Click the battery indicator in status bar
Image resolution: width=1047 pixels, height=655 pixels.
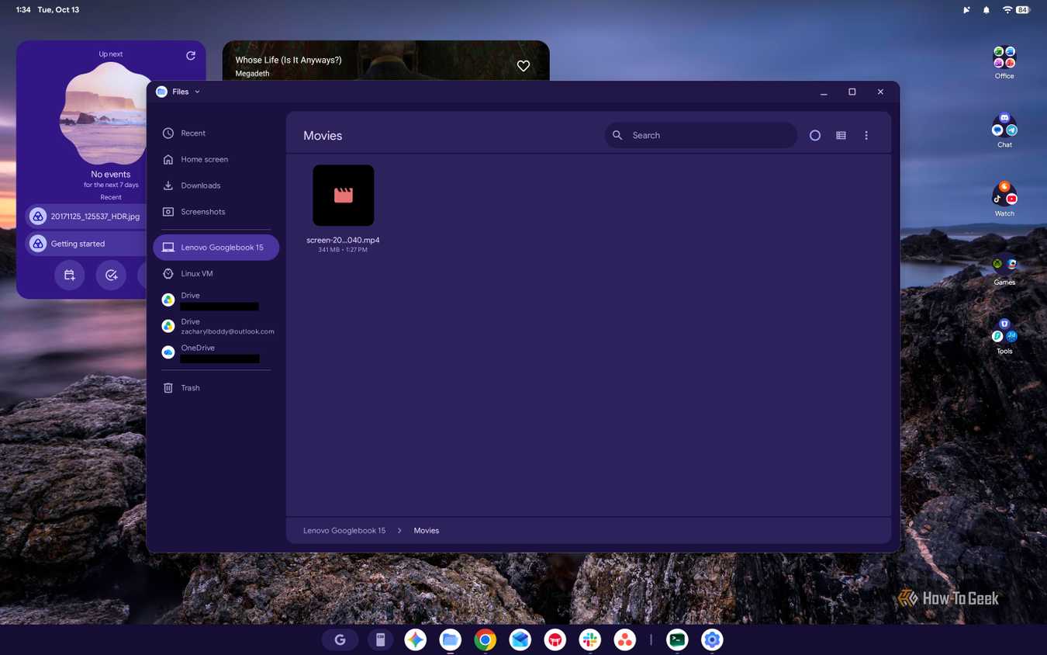point(1023,10)
